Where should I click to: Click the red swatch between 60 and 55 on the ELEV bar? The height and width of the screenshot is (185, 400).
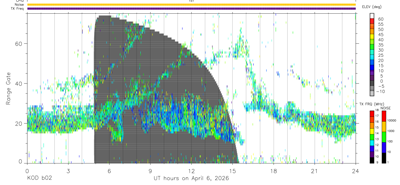click(372, 21)
